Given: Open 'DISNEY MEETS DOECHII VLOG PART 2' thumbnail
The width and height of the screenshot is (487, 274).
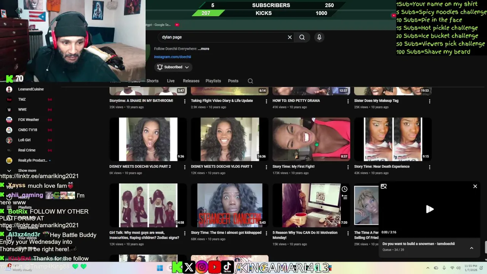Looking at the screenshot, I should tap(148, 139).
